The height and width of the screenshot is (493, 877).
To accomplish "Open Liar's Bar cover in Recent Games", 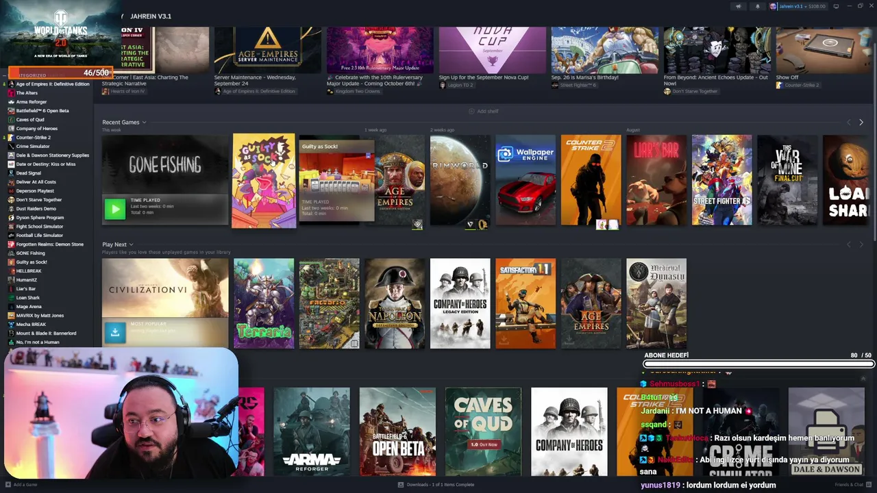I will [x=656, y=180].
